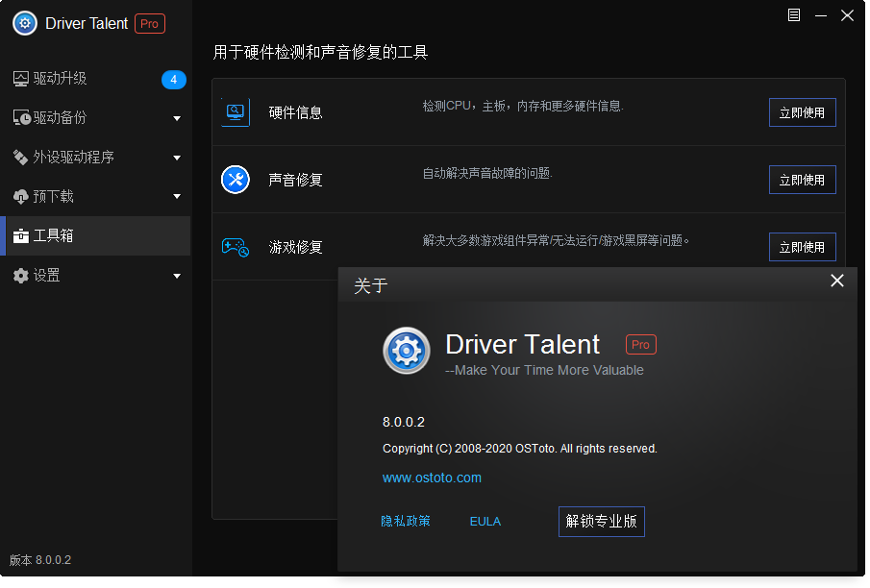Open the 硬件信息 hardware info tool icon
870x588 pixels.
pos(234,111)
